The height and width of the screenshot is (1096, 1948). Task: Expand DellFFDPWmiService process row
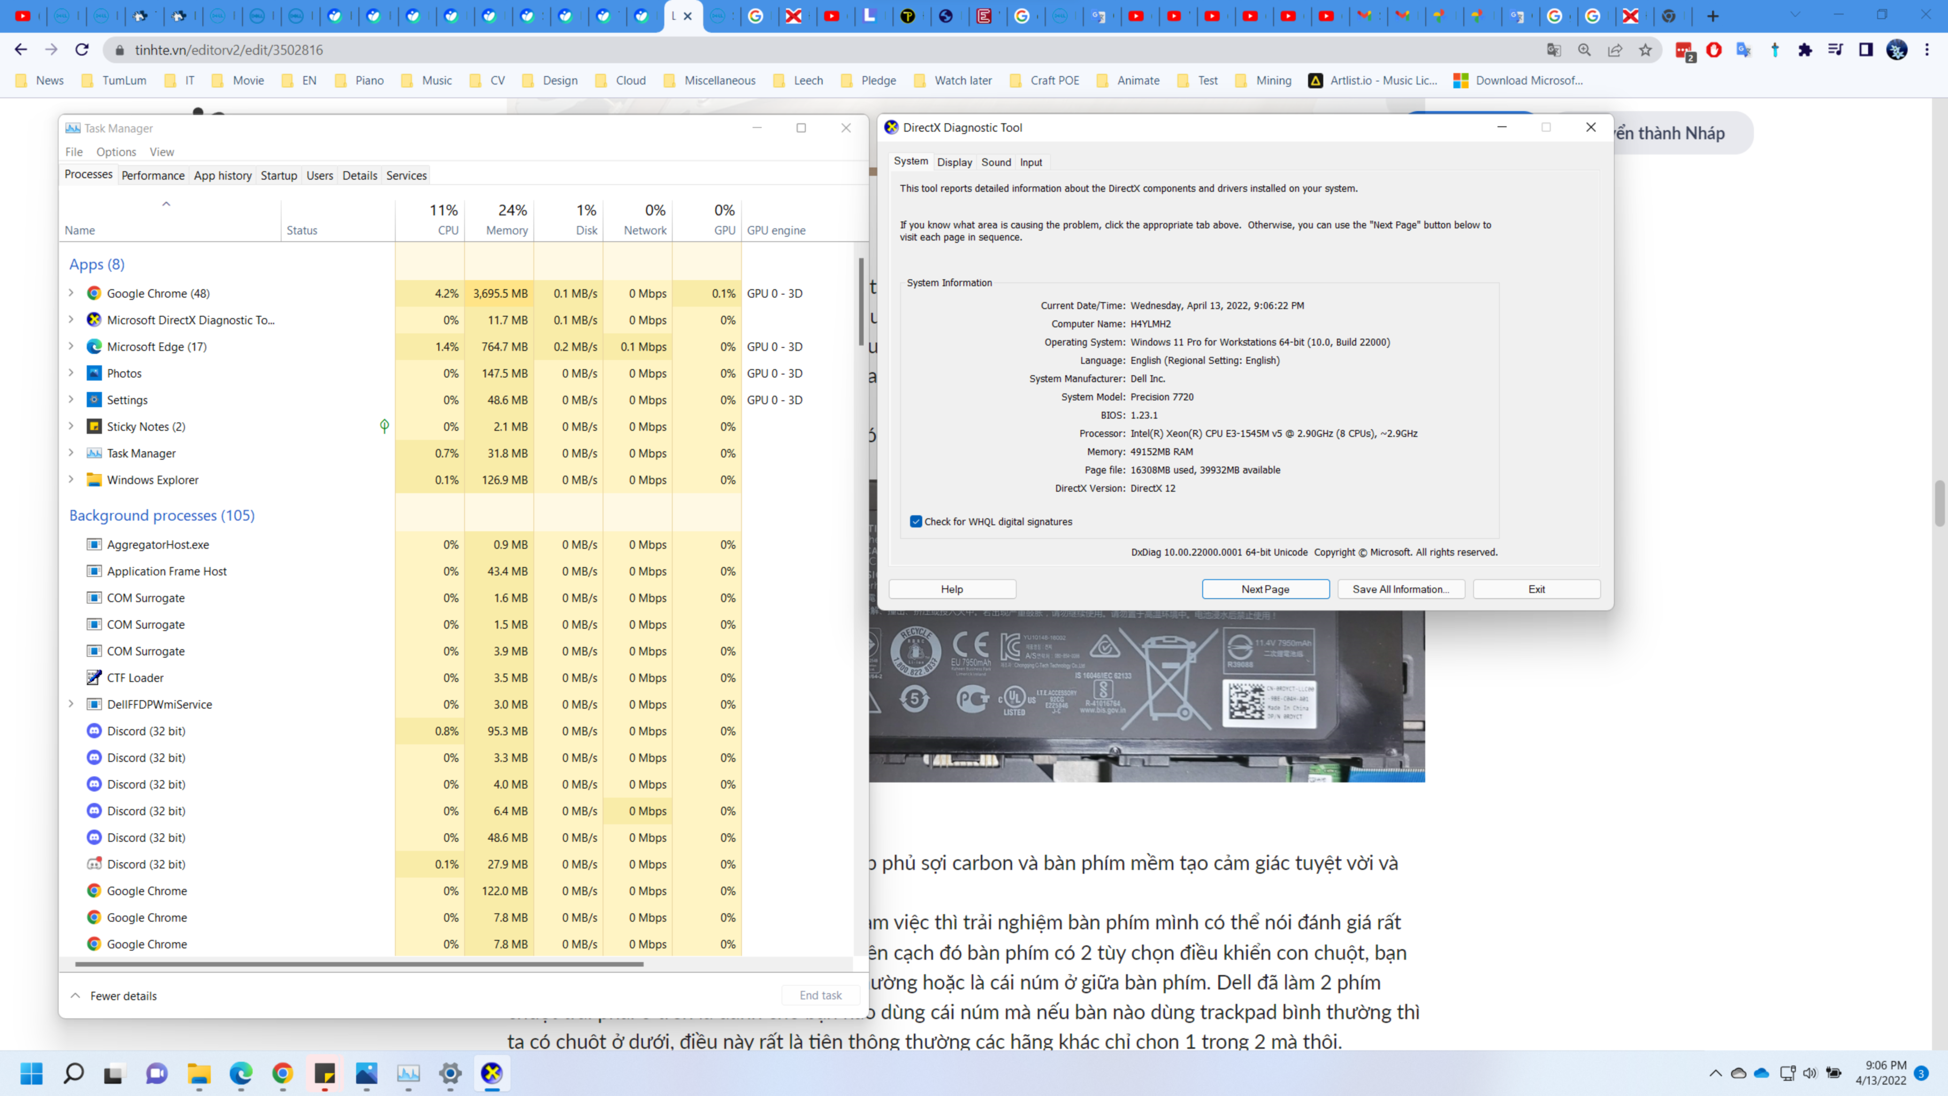click(71, 703)
